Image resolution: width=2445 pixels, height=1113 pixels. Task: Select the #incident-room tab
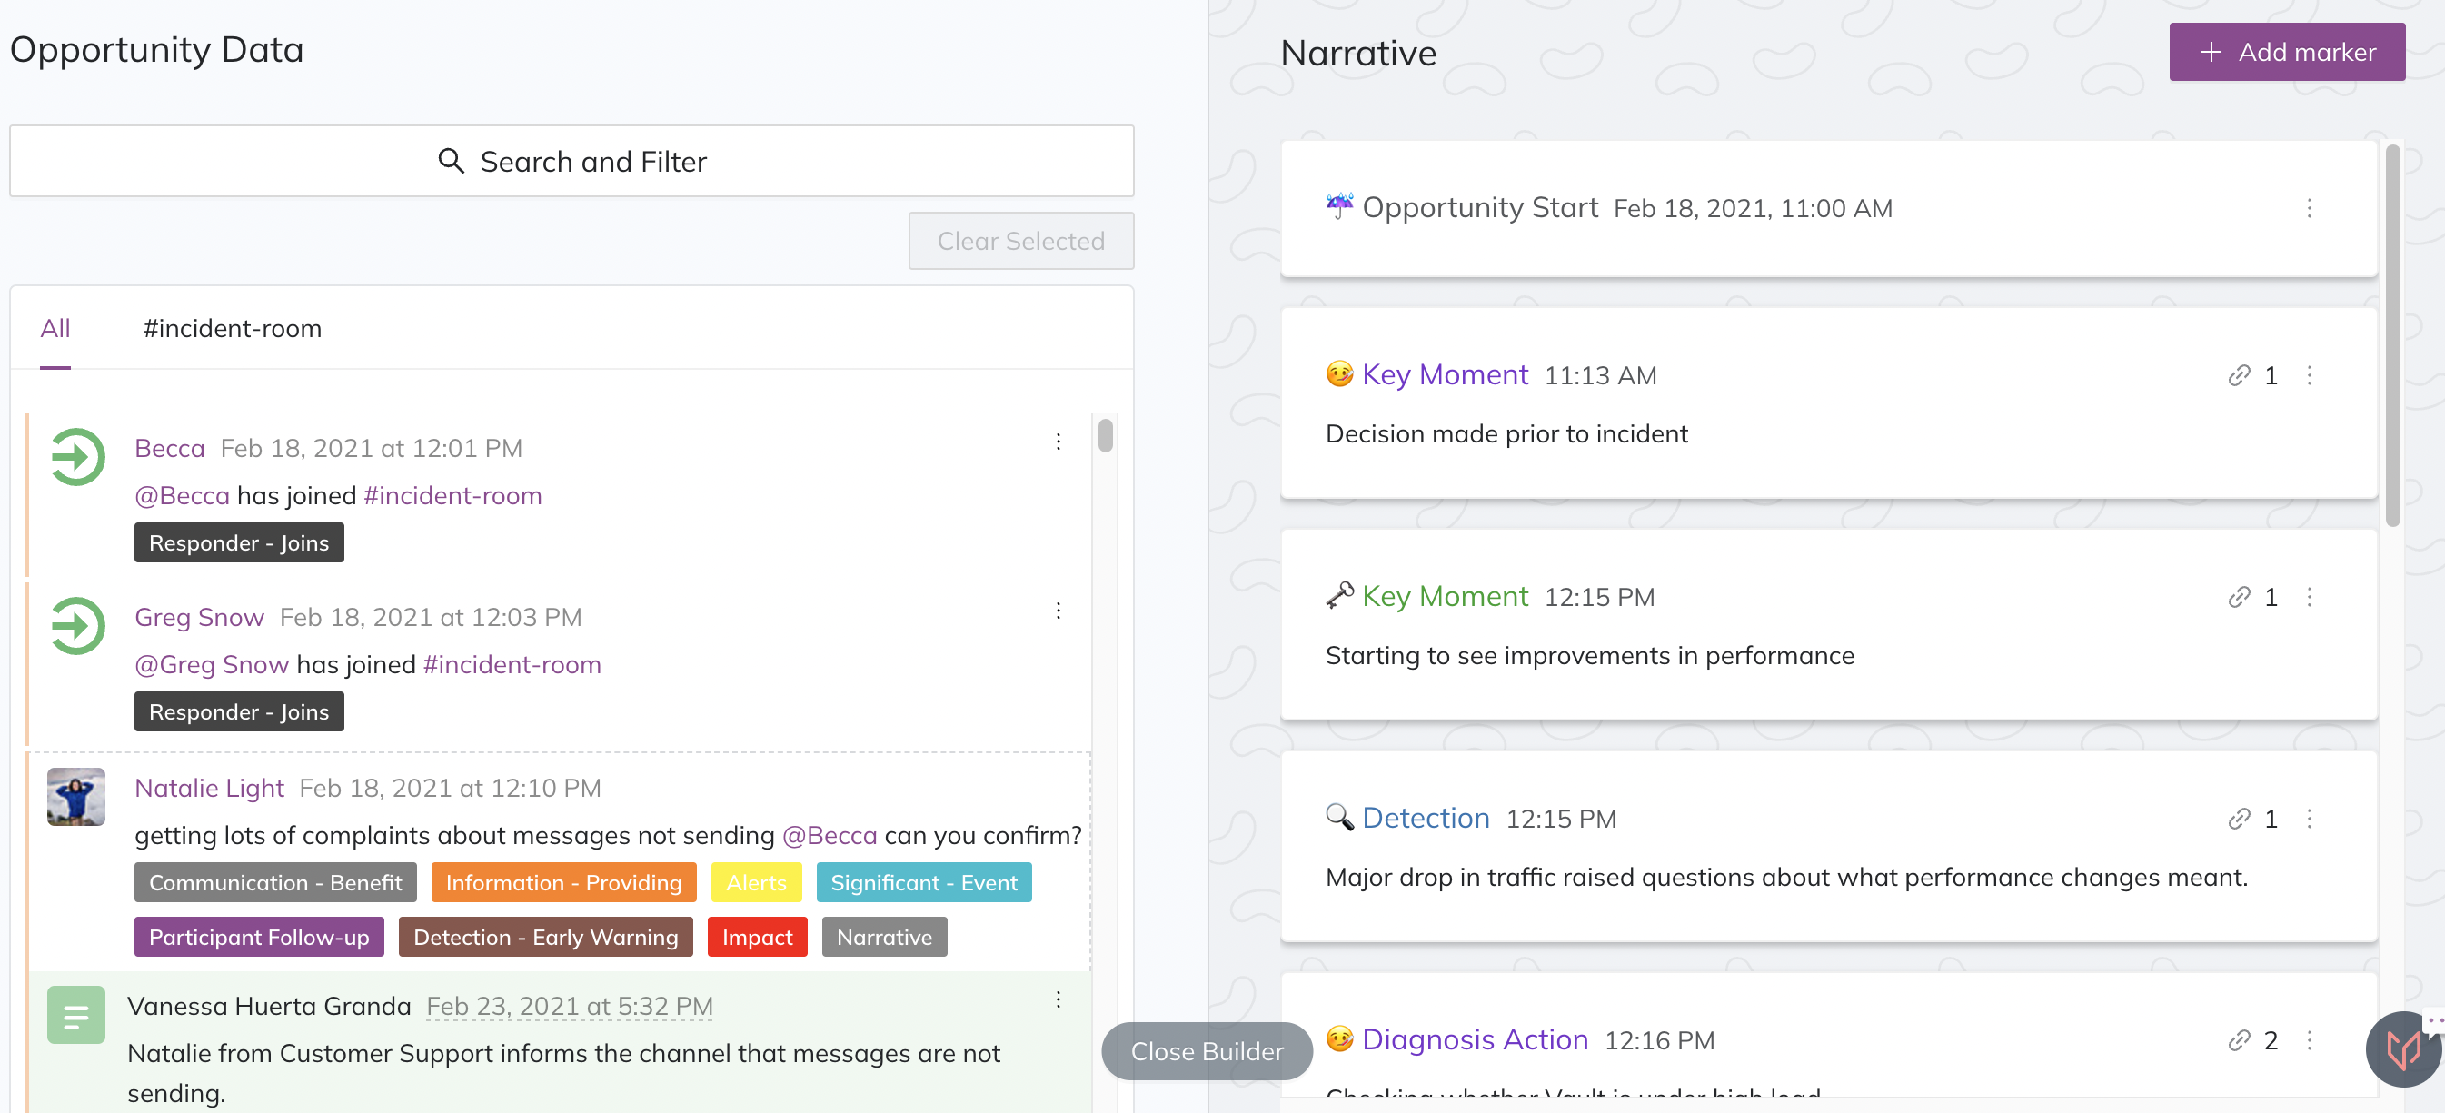[231, 326]
